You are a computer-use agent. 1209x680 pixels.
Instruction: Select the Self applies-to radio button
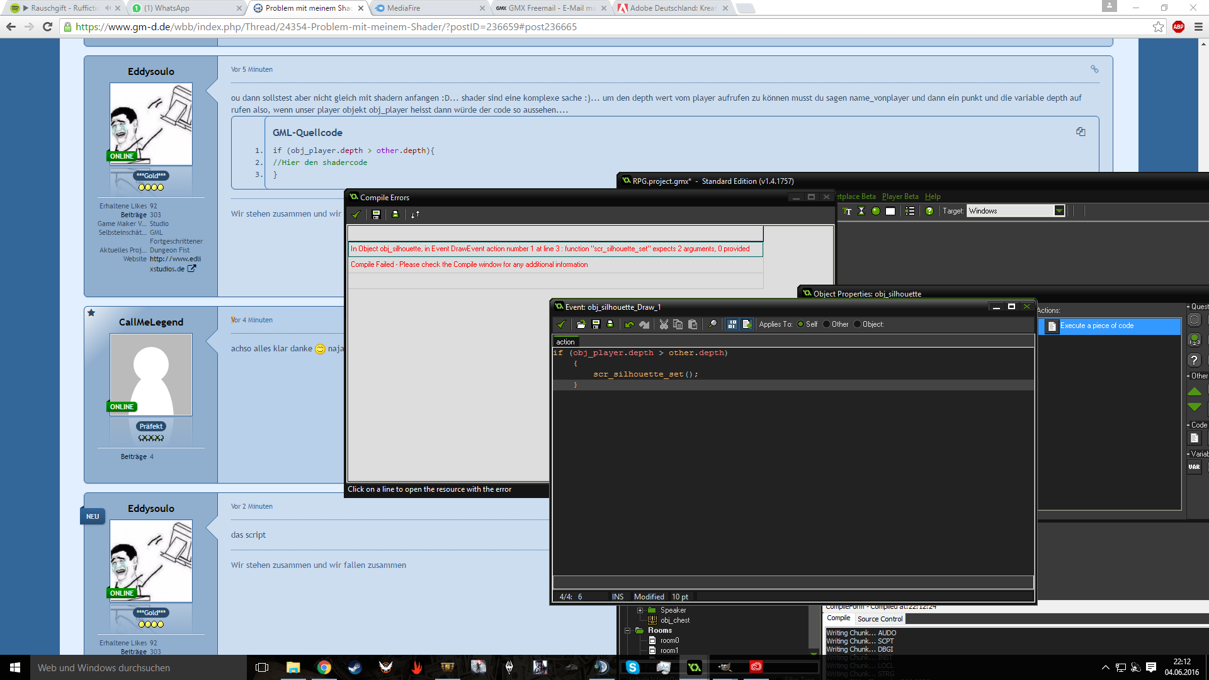click(801, 324)
